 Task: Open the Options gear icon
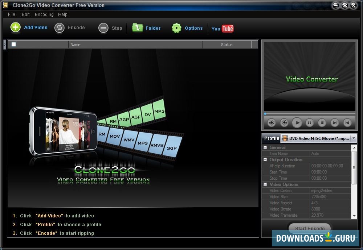click(x=177, y=28)
